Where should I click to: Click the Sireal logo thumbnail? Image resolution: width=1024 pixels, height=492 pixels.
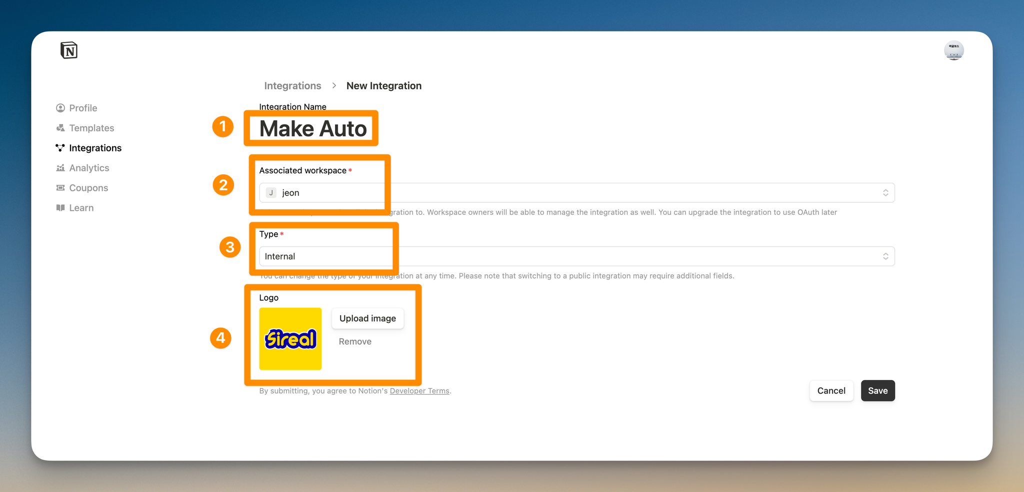[x=290, y=339]
